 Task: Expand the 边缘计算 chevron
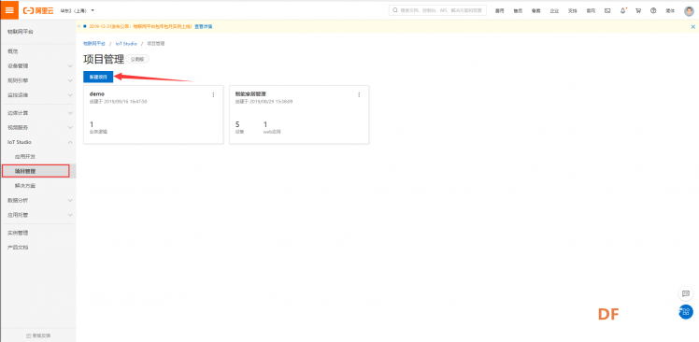70,113
